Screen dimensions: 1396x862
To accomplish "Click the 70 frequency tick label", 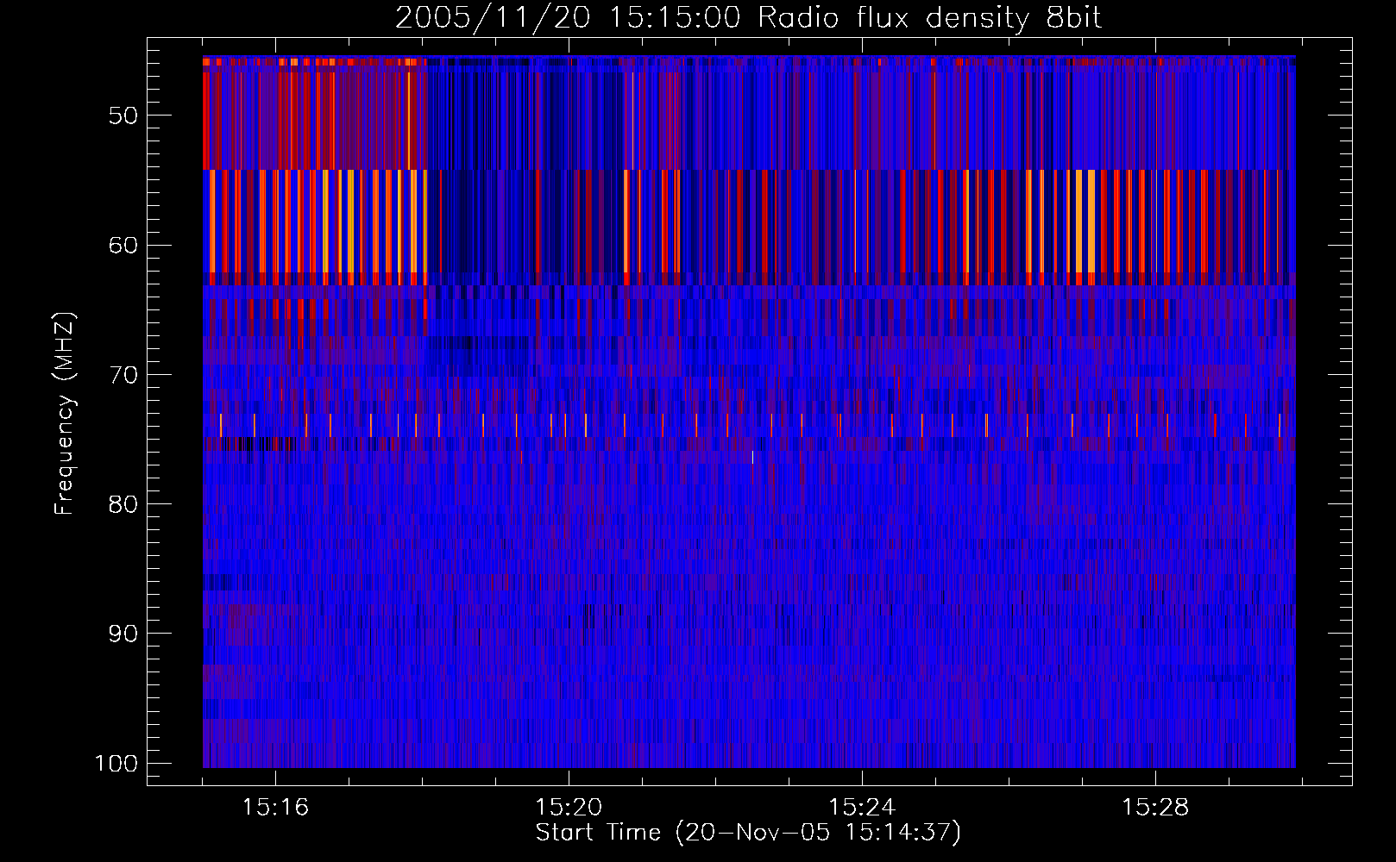I will tap(123, 375).
